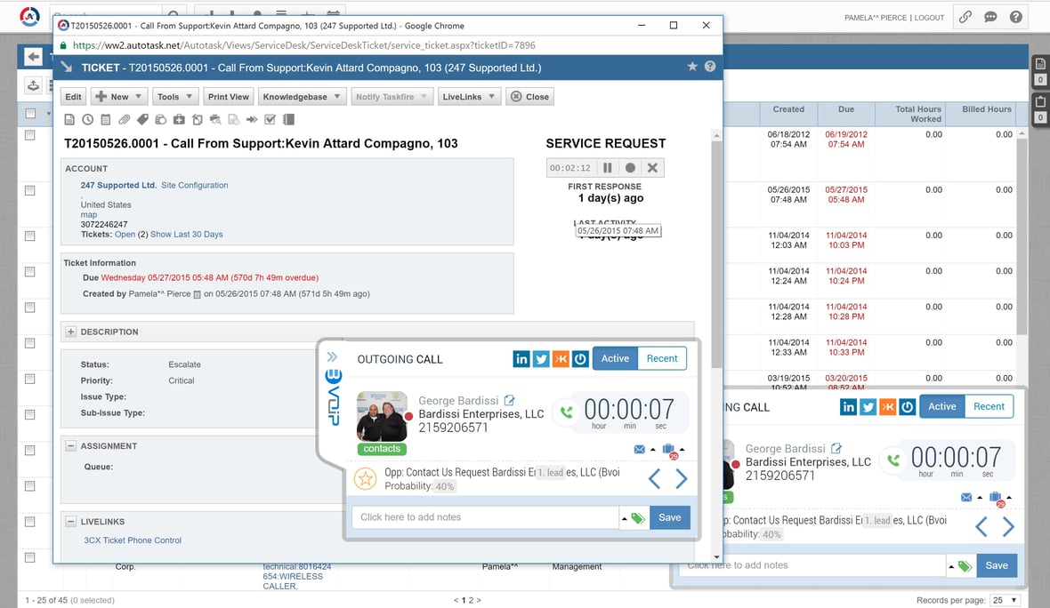1050x608 pixels.
Task: Open the Knowledgebase dropdown menu
Action: (302, 97)
